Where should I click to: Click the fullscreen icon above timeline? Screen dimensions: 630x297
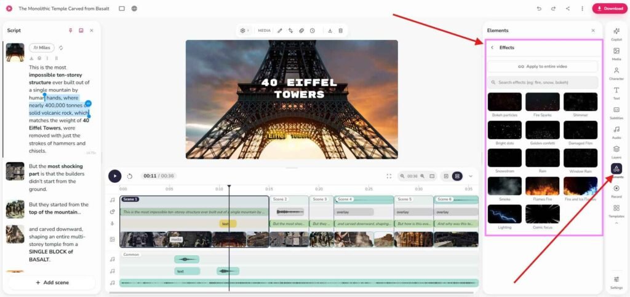point(389,176)
